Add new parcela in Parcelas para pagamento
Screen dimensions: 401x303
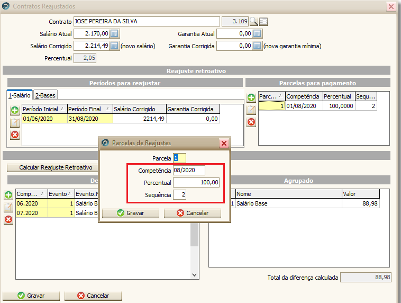(251, 97)
